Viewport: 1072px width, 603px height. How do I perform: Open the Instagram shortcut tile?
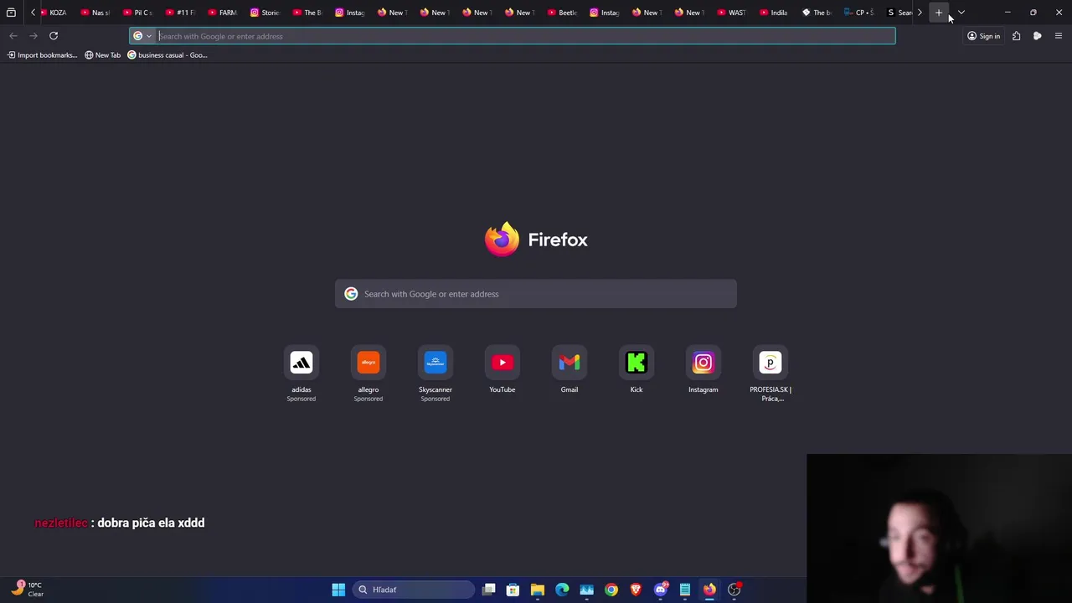pyautogui.click(x=703, y=369)
